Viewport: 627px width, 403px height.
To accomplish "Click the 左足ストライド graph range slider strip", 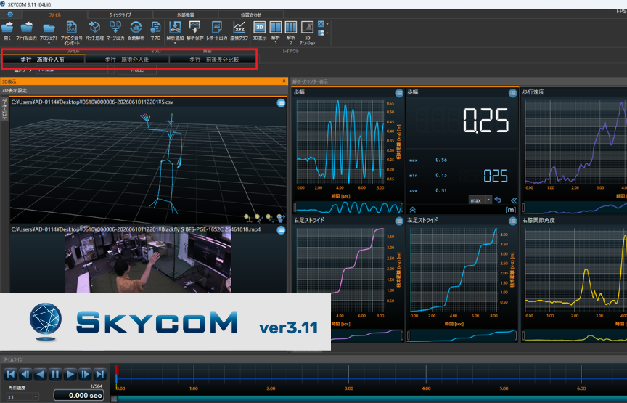I will click(462, 335).
